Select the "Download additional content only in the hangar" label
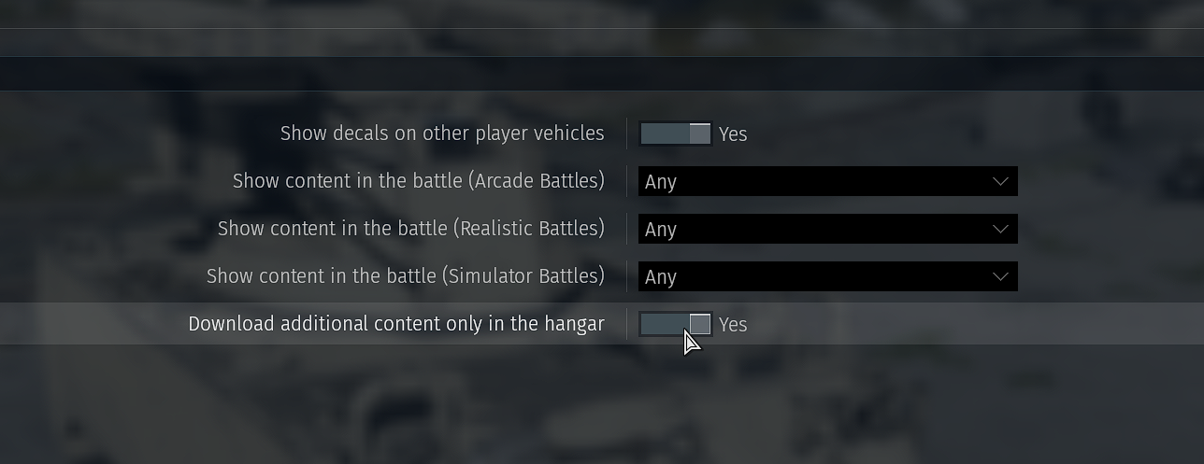Screen dimensions: 1204x464 click(396, 324)
